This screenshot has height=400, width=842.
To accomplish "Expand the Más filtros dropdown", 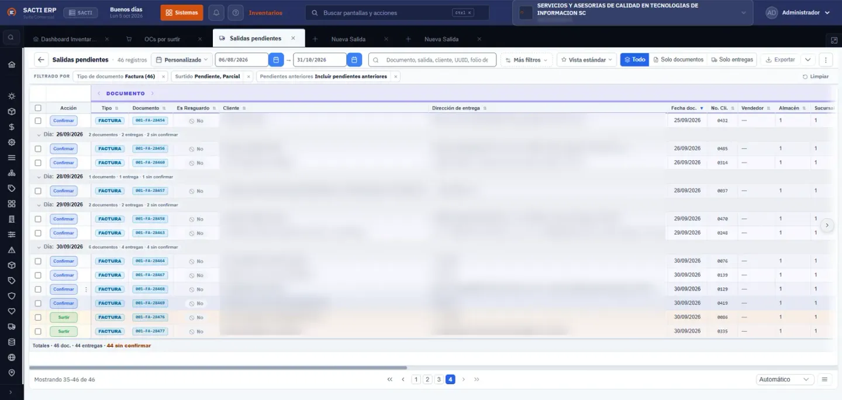I will click(526, 60).
